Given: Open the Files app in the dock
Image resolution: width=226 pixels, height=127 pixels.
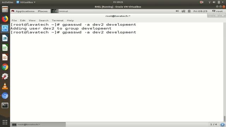Looking at the screenshot, I should click(x=5, y=10).
